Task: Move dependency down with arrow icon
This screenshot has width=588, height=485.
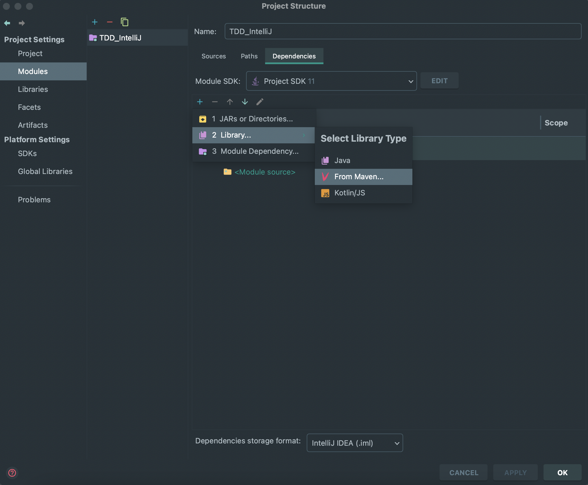Action: pos(245,102)
